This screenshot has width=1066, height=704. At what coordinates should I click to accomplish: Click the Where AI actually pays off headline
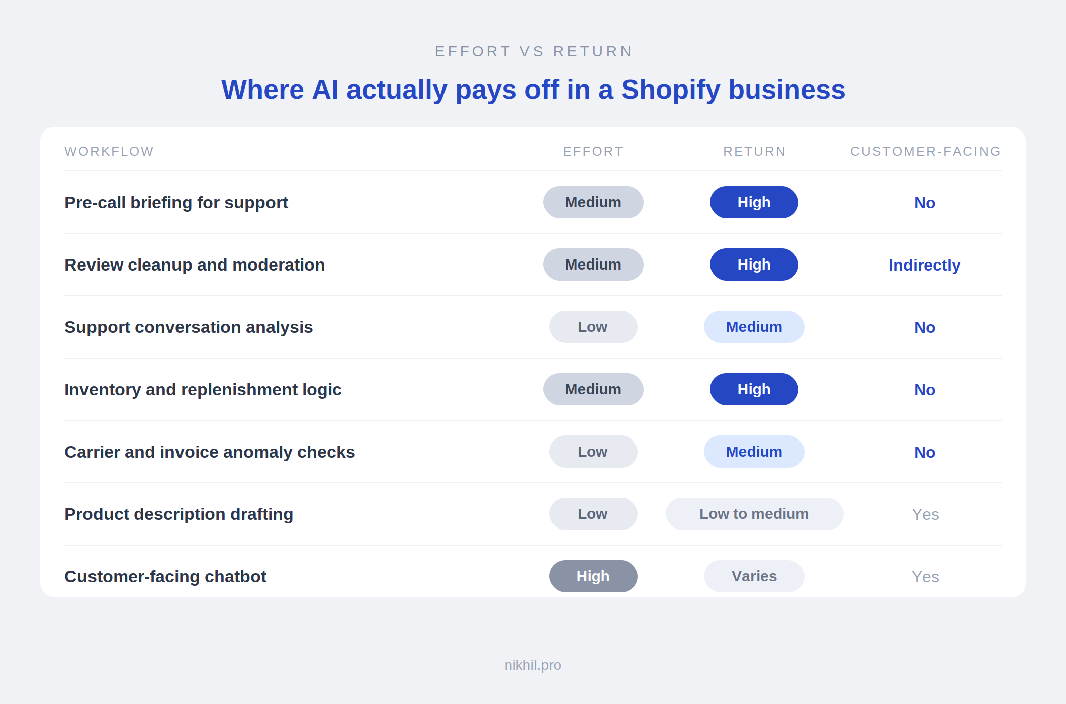click(x=533, y=90)
